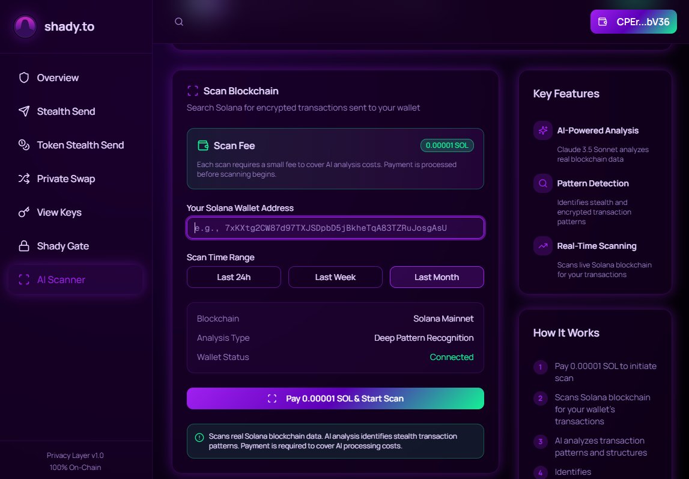Click the Scan Fee title

234,145
